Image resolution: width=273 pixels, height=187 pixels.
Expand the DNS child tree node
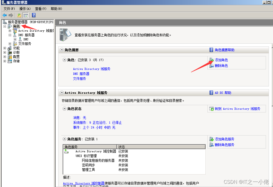point(15,40)
